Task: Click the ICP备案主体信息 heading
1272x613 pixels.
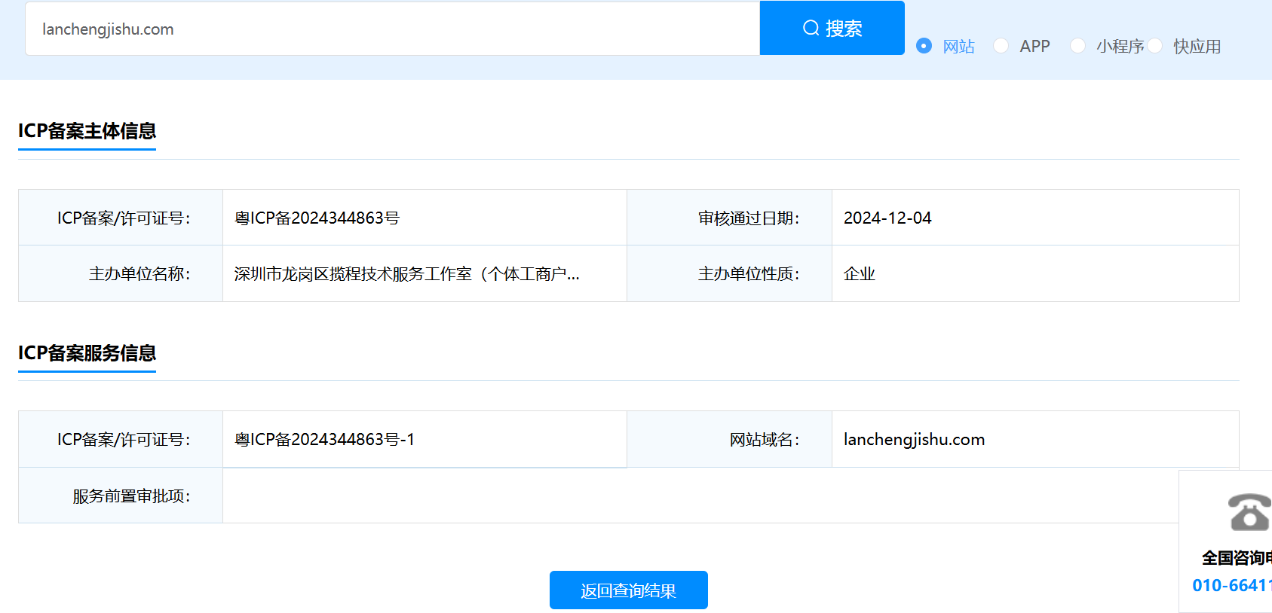Action: click(87, 131)
